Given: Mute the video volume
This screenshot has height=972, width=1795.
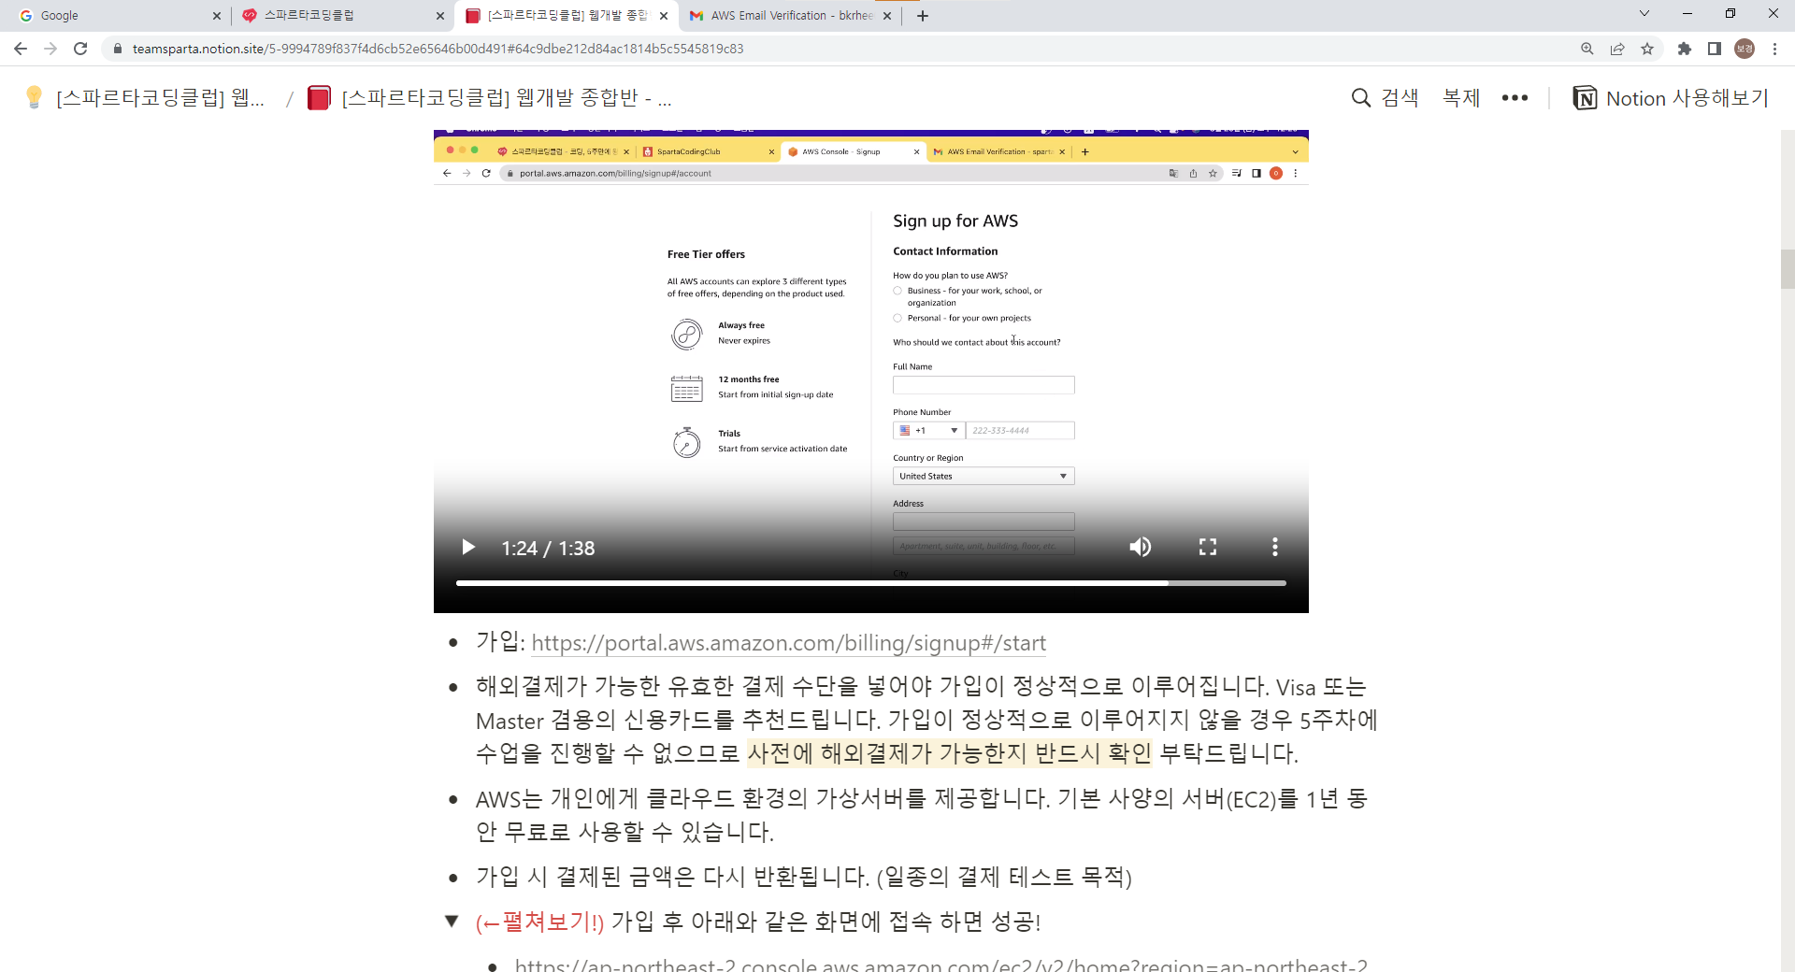Looking at the screenshot, I should [1140, 547].
